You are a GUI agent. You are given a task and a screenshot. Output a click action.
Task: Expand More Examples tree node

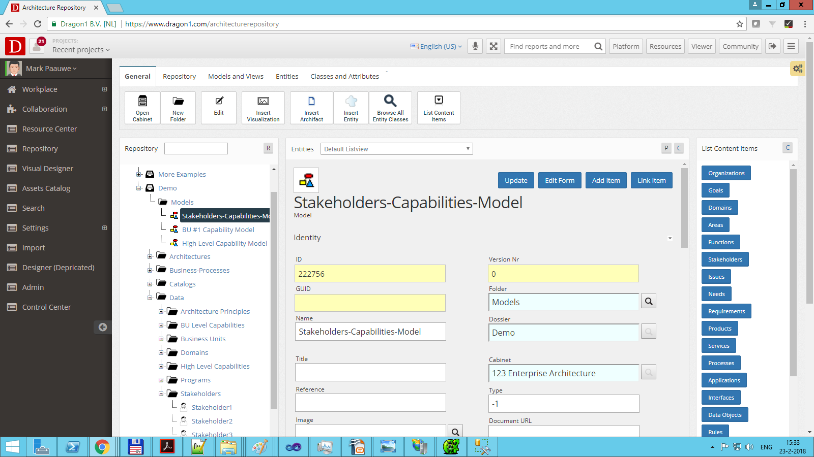click(x=138, y=174)
